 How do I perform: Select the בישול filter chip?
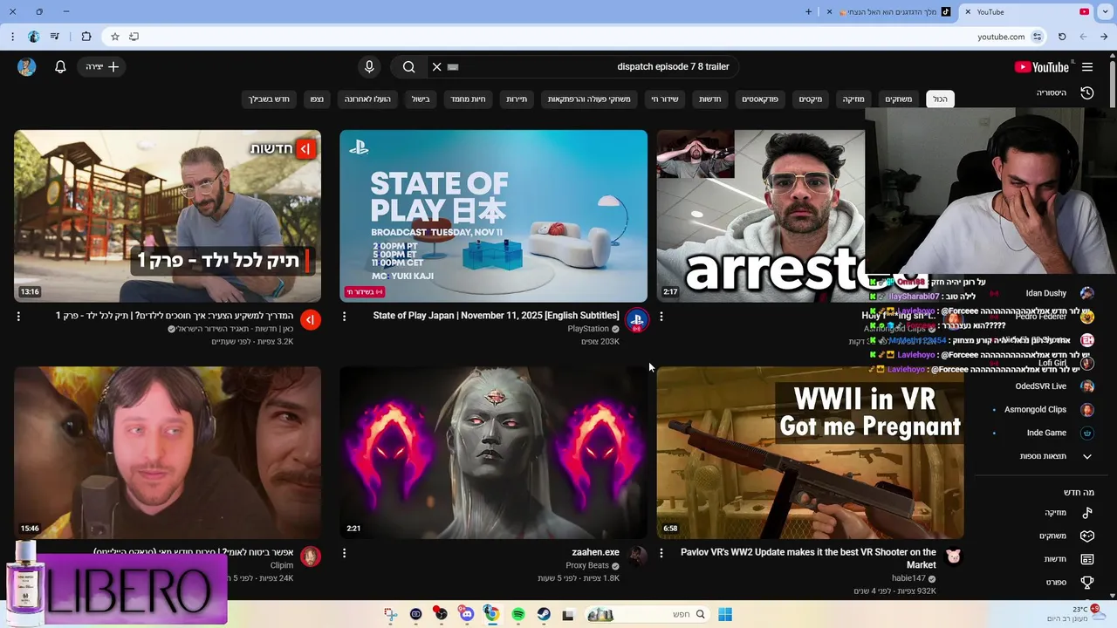[x=421, y=99]
